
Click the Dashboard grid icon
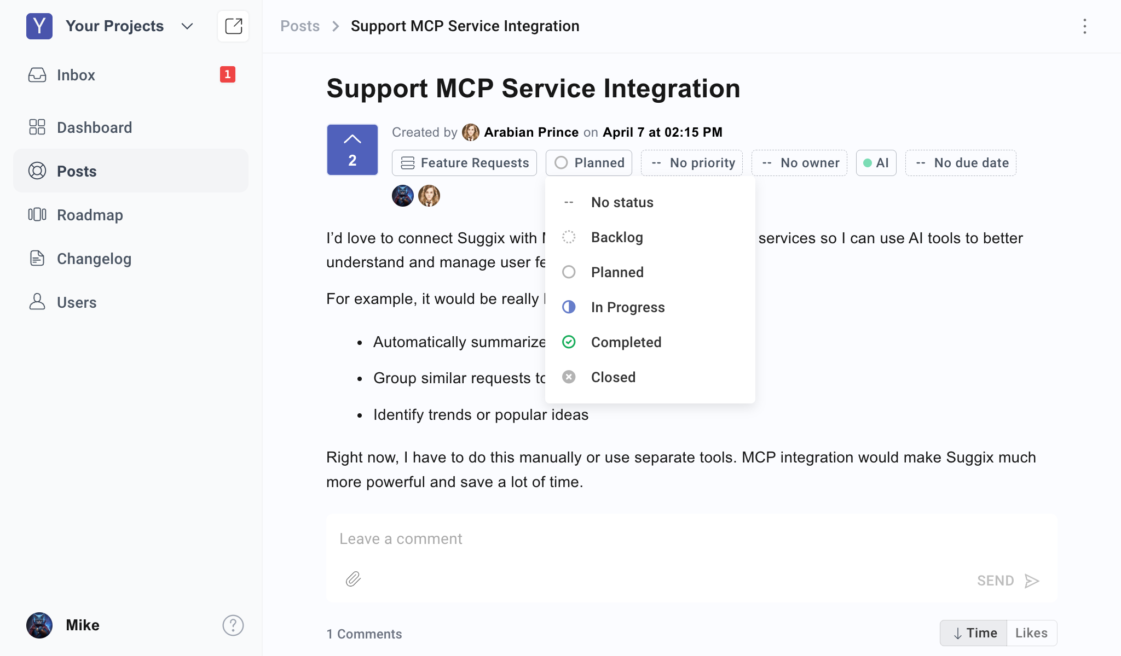37,127
